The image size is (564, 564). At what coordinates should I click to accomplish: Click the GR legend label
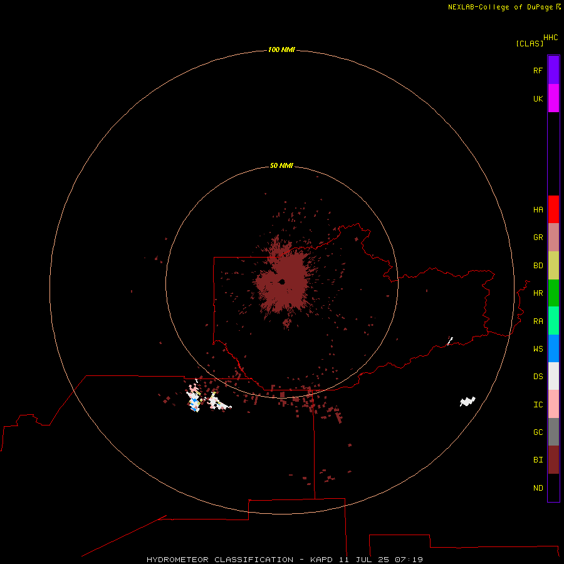tap(538, 238)
